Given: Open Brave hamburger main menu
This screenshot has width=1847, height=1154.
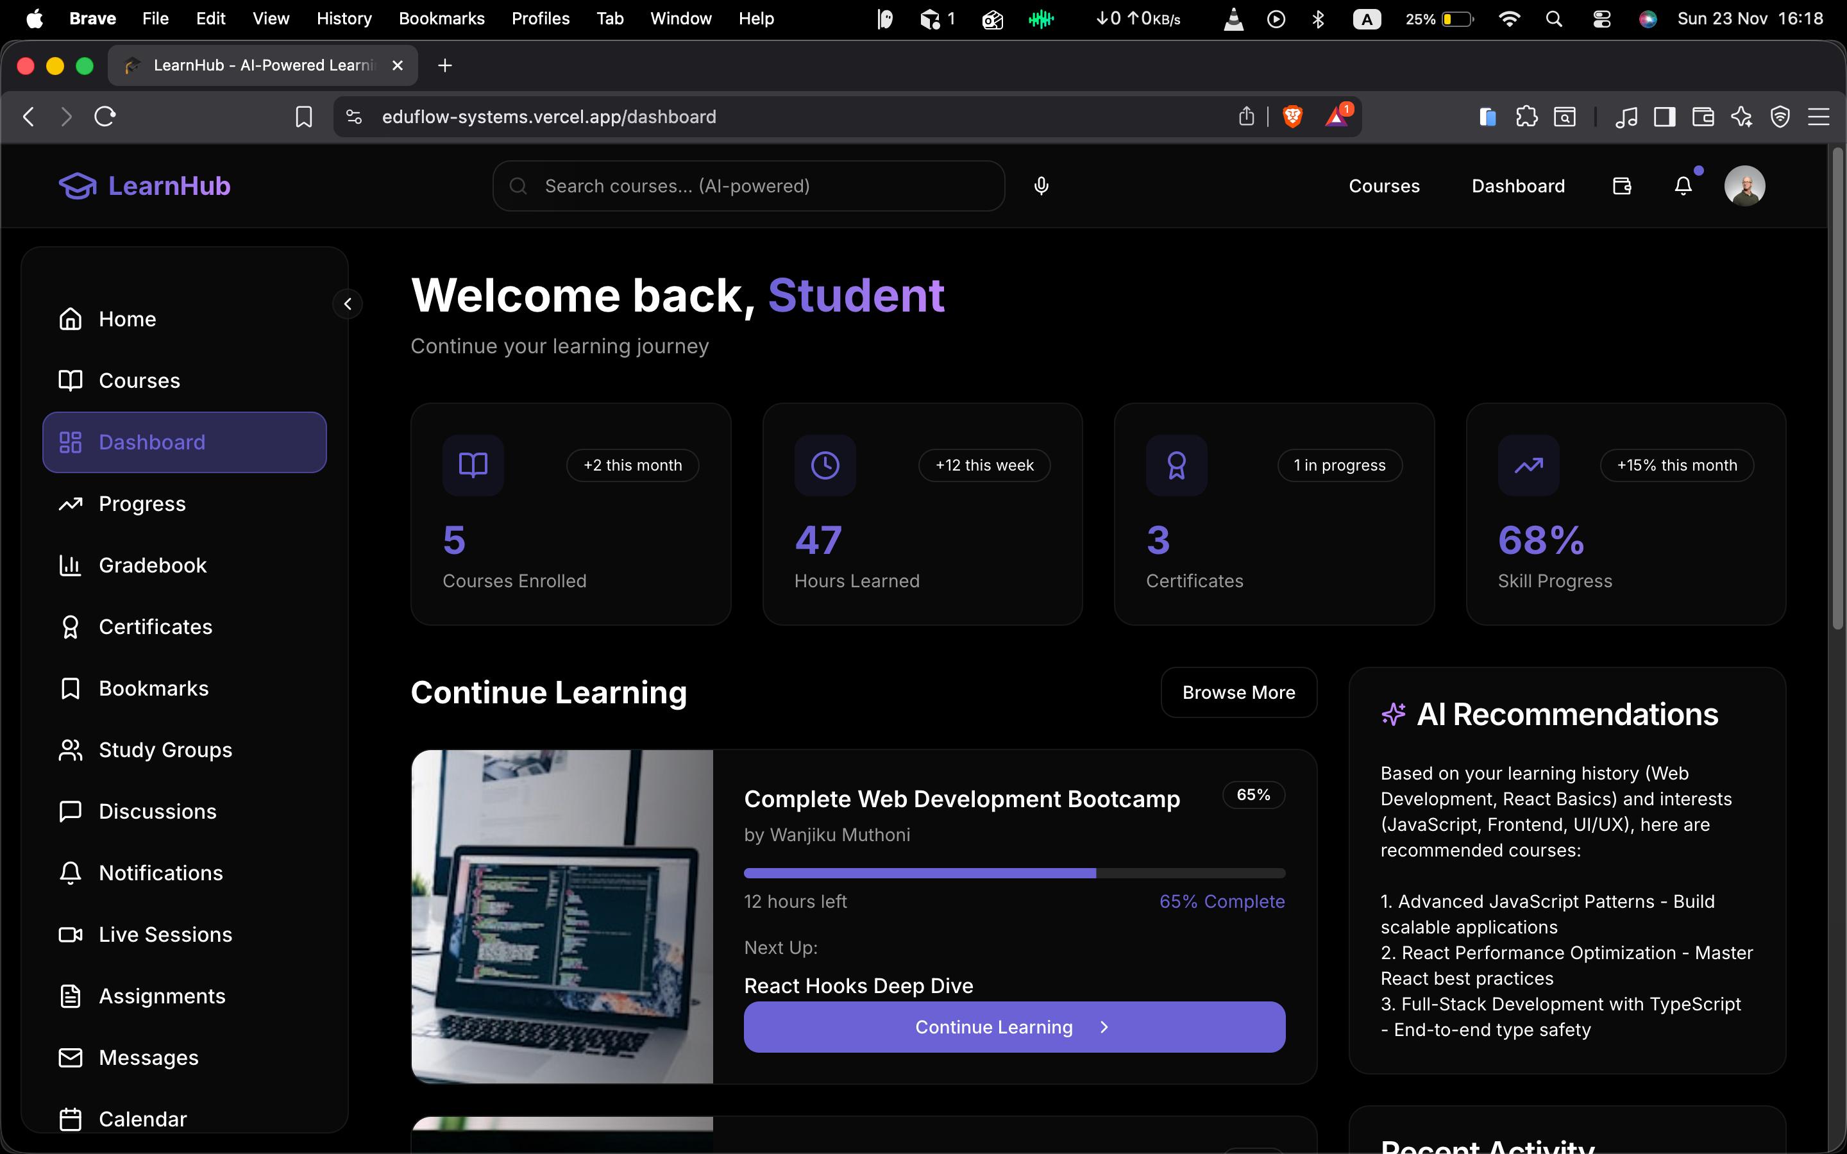Looking at the screenshot, I should click(1819, 116).
